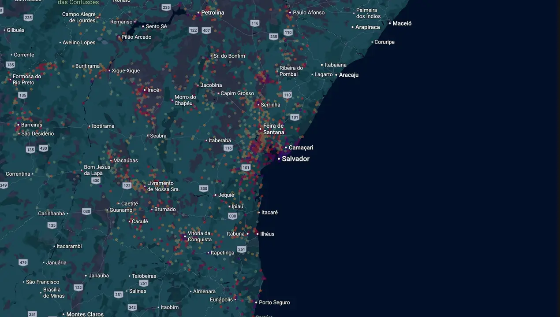Select the Xique-Xique place label
560x317 pixels.
(x=126, y=70)
